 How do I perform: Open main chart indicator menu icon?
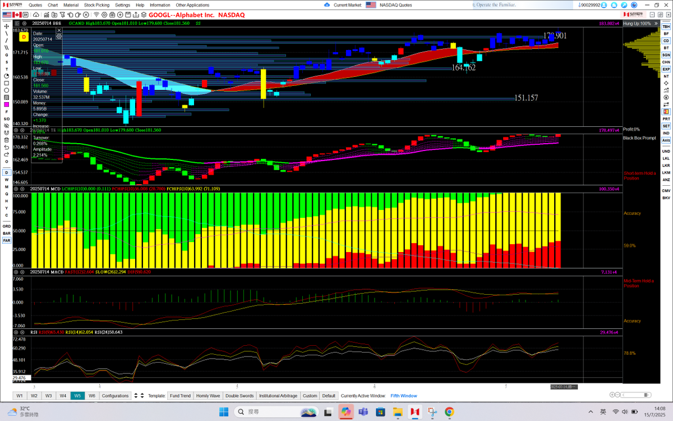(x=16, y=24)
